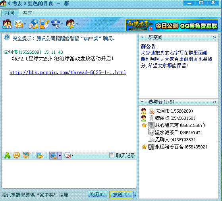Open the bbs.popqiu.com thread link

[68, 72]
